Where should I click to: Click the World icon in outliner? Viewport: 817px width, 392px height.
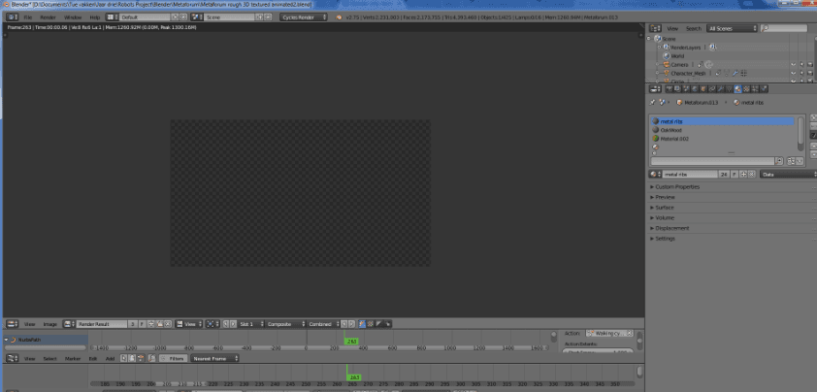(666, 55)
